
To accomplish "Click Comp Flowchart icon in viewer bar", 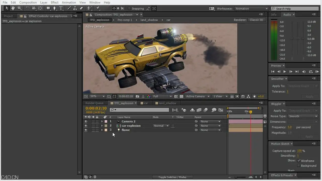I will click(x=248, y=96).
